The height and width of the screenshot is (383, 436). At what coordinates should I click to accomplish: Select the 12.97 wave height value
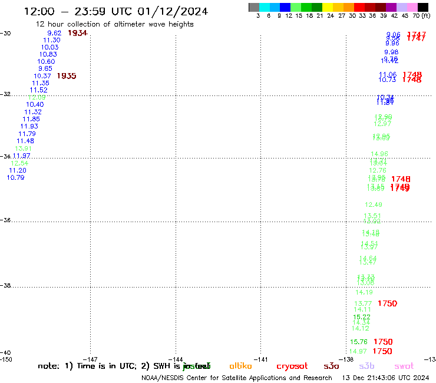382,124
